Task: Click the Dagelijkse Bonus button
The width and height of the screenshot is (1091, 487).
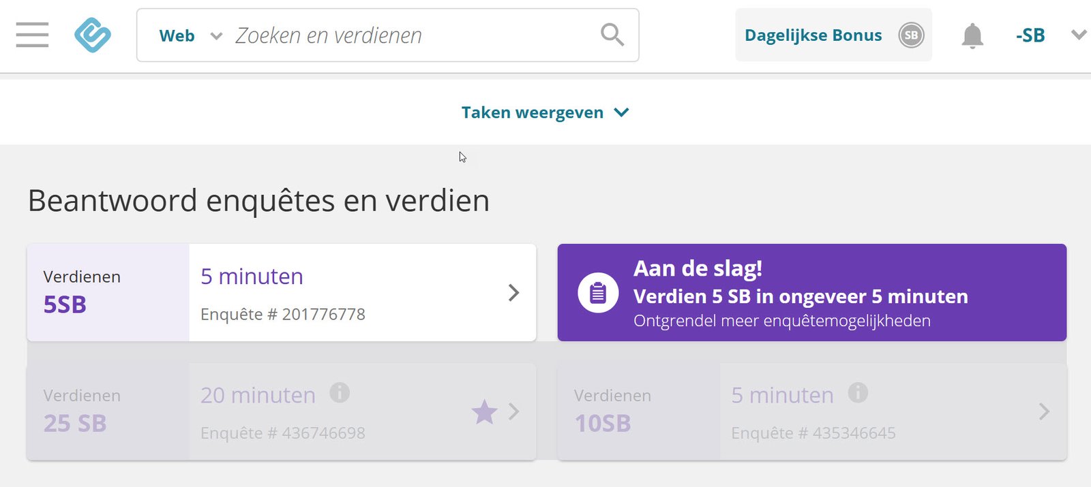Action: pyautogui.click(x=813, y=35)
